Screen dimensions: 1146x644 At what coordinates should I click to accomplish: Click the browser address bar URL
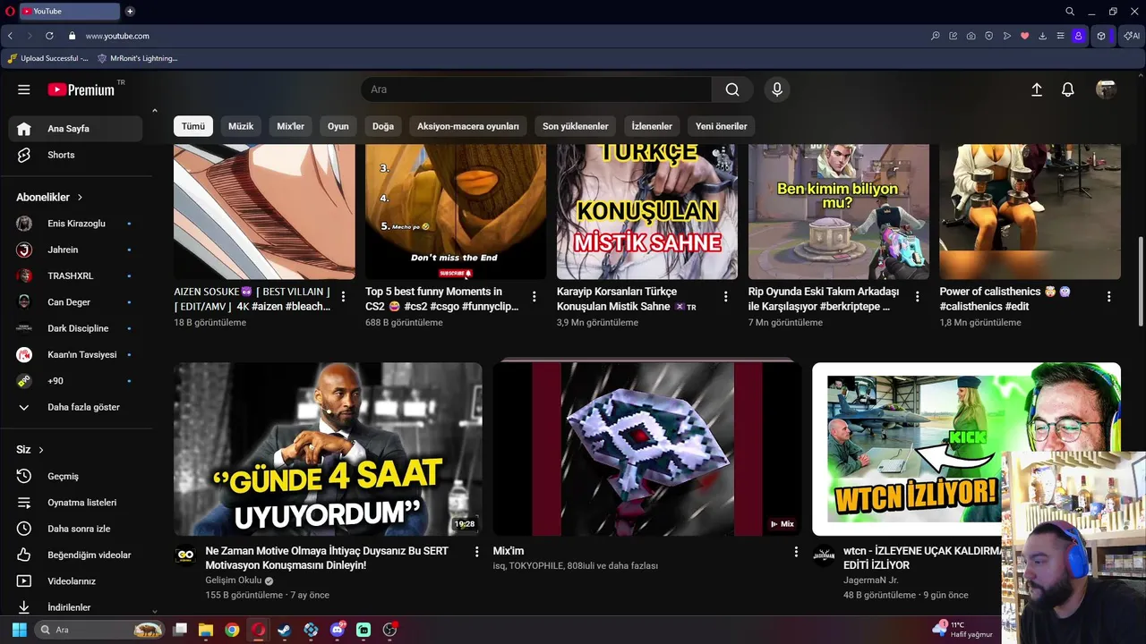[117, 36]
